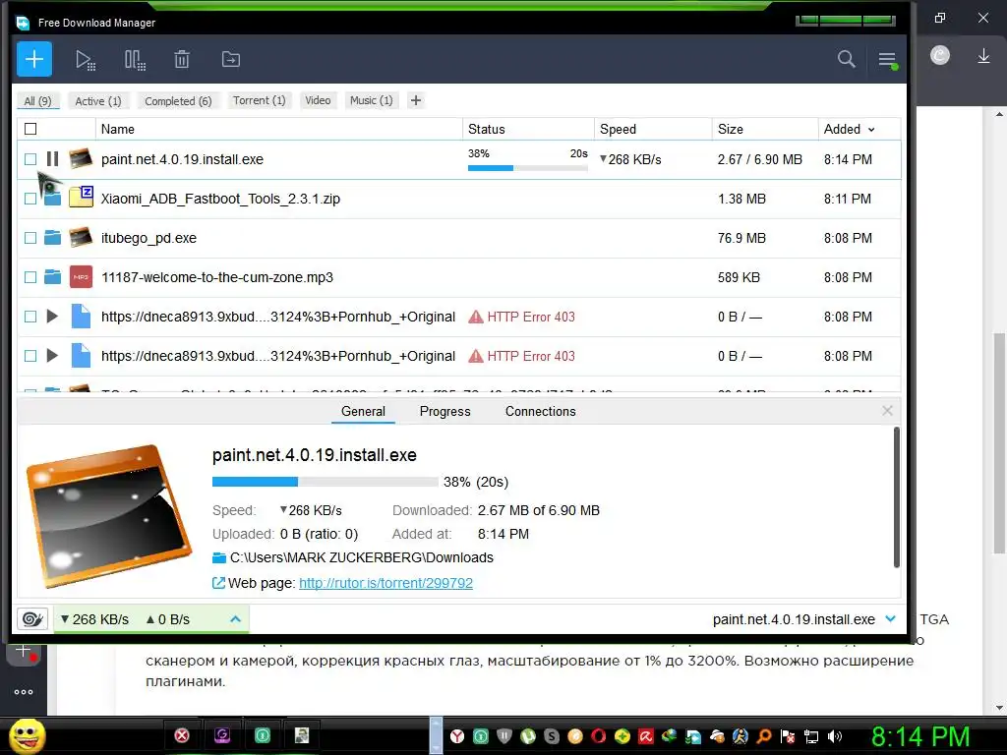The image size is (1007, 755).
Task: Open Yandex browser tray icon
Action: (456, 735)
